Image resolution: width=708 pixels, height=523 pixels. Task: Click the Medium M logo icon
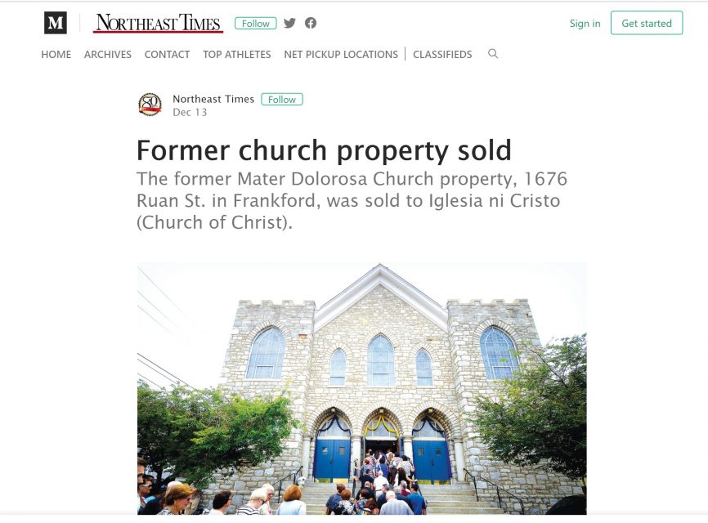tap(56, 23)
